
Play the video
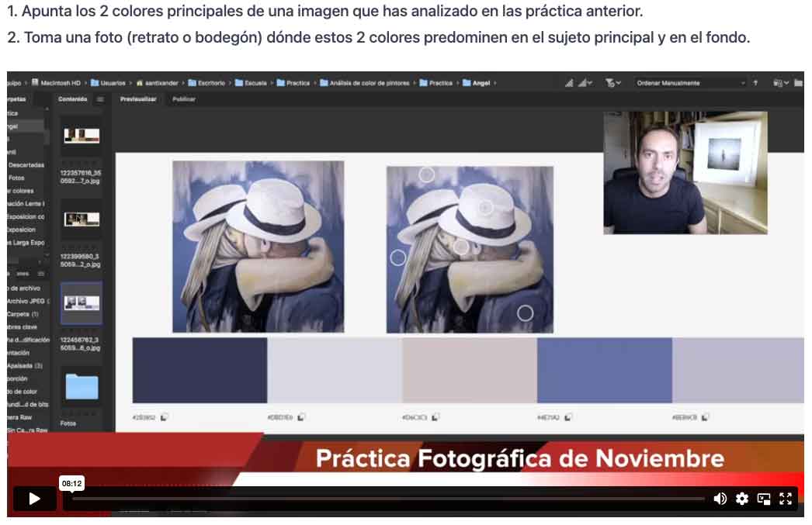point(34,499)
